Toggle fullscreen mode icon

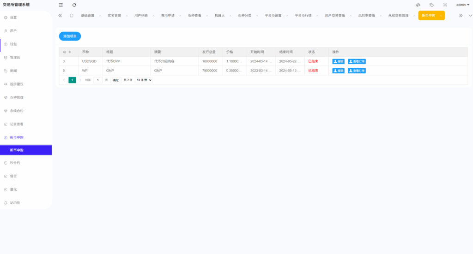coord(445,5)
